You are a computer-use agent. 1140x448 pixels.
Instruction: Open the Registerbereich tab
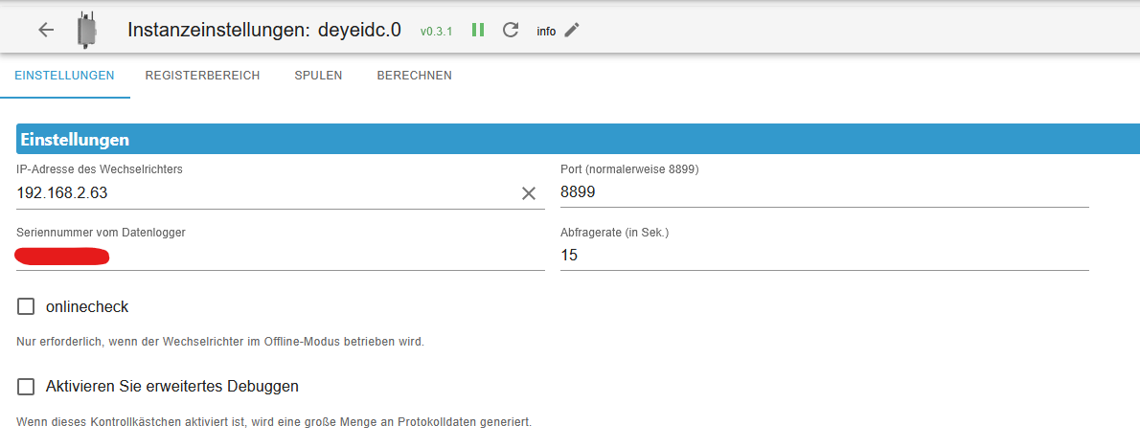202,76
